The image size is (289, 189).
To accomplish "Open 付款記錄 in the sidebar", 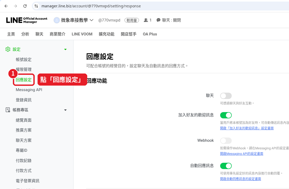I will tap(24, 161).
